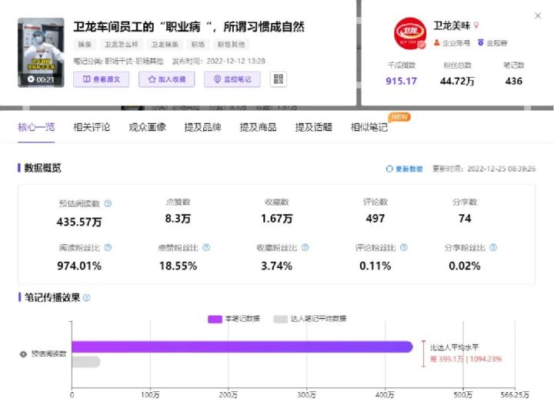Viewport: 554px width, 409px height.
Task: Open the 观众画像 tab
Action: pos(147,127)
